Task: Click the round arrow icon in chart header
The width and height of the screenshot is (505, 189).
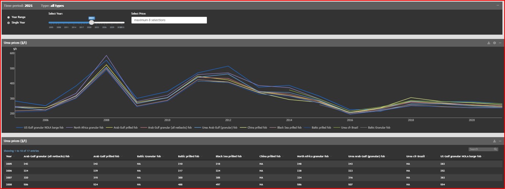Action: [x=494, y=43]
